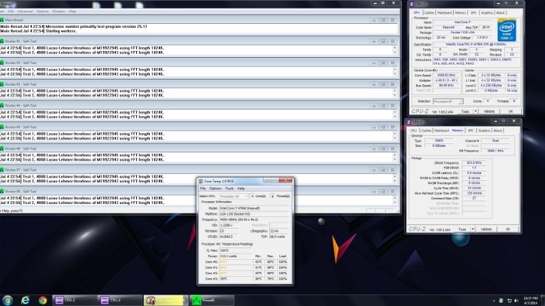
Task: Click OK button in upper CPU-Z window
Action: point(510,112)
